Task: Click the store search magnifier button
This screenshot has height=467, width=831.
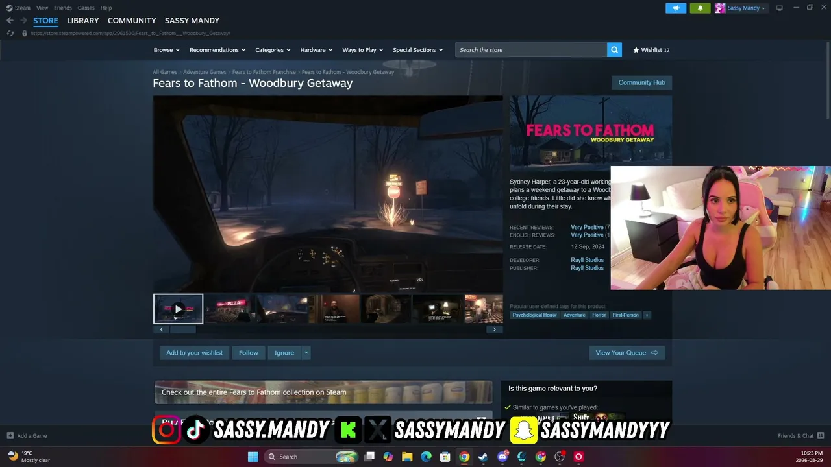Action: coord(614,50)
